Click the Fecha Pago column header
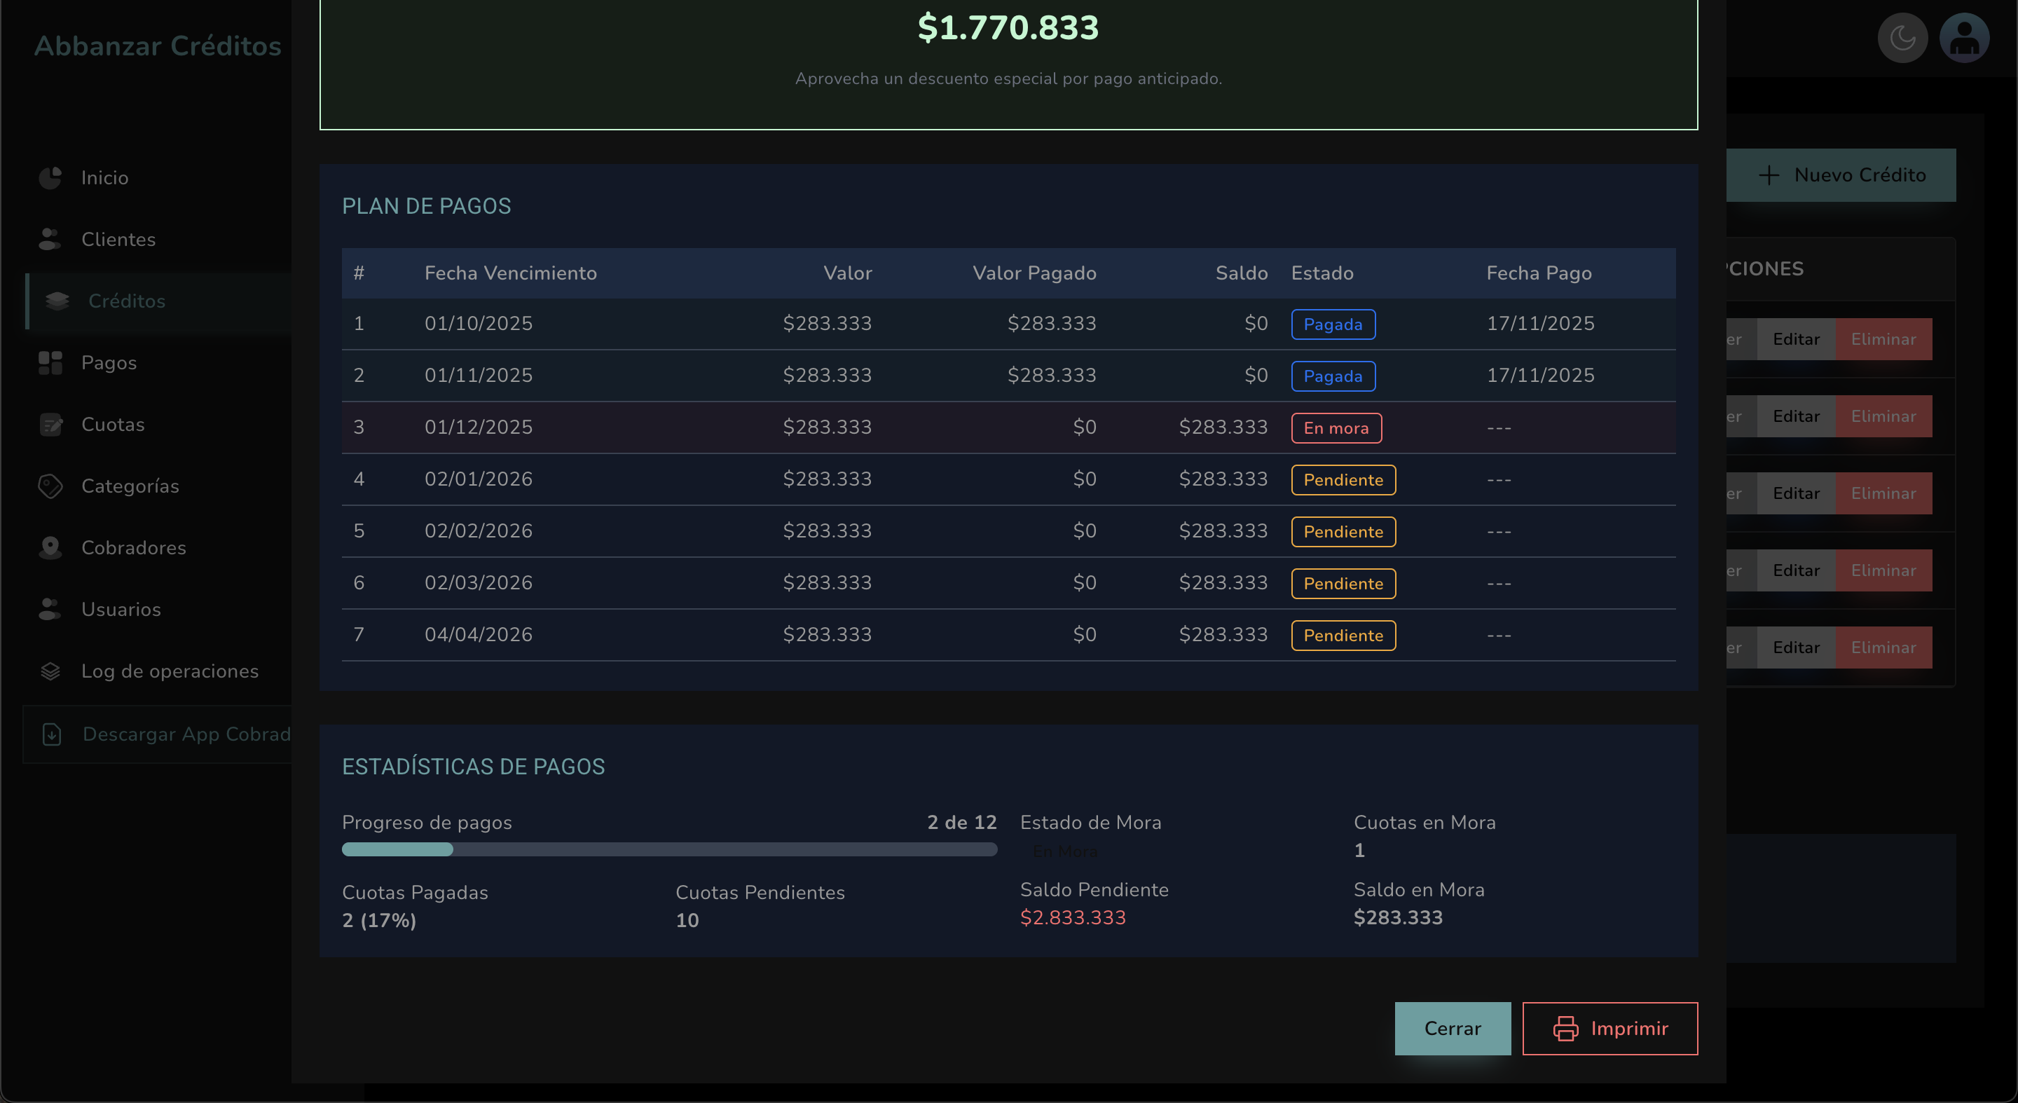The width and height of the screenshot is (2018, 1103). tap(1539, 273)
